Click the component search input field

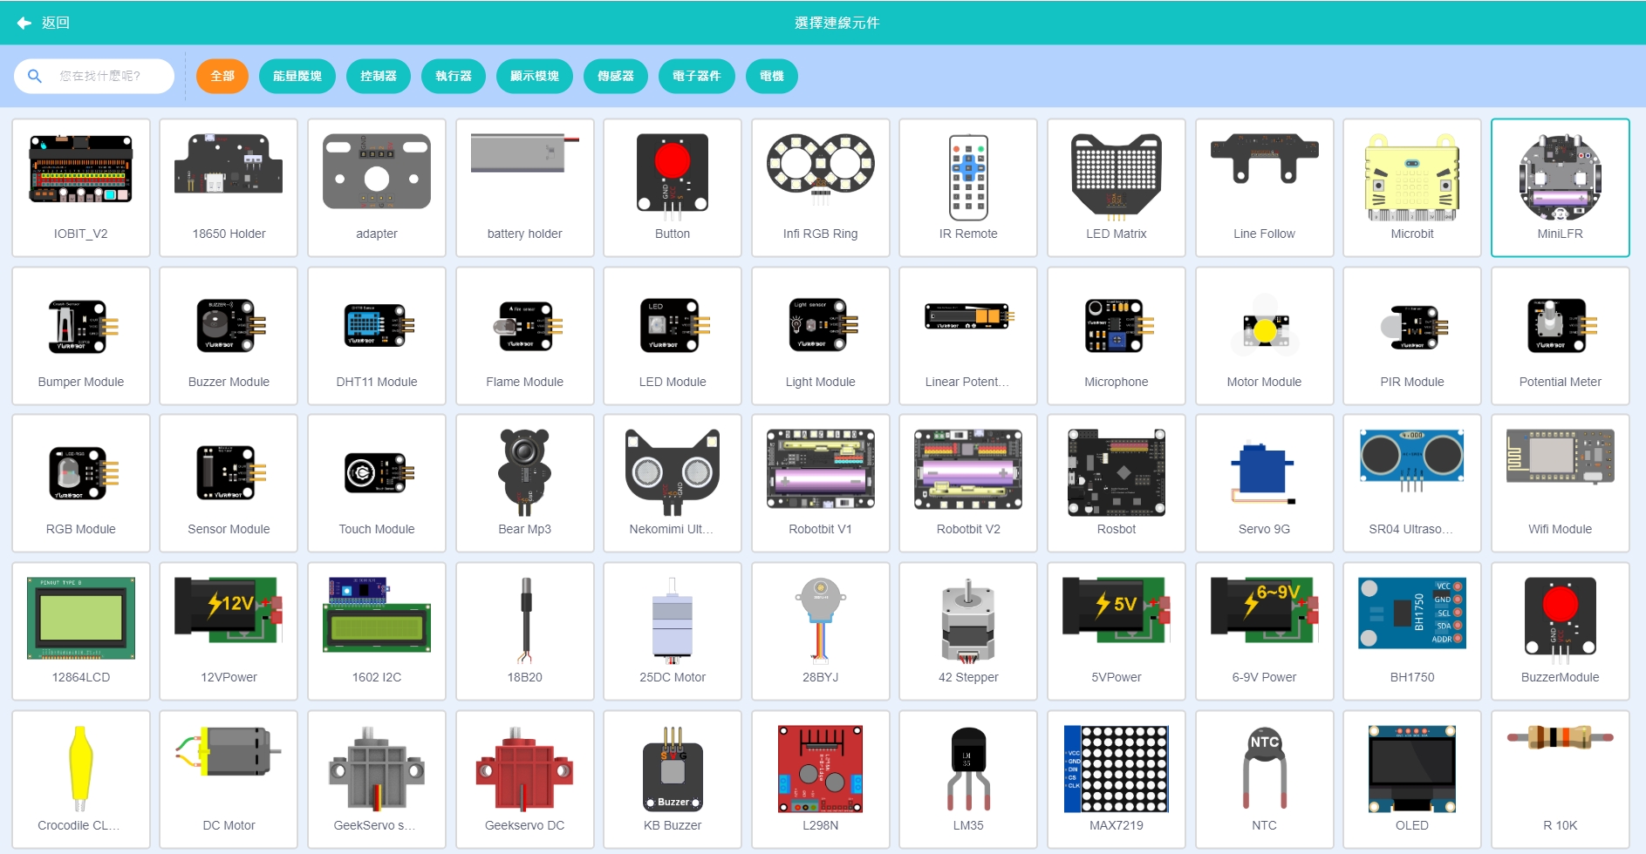(x=105, y=76)
